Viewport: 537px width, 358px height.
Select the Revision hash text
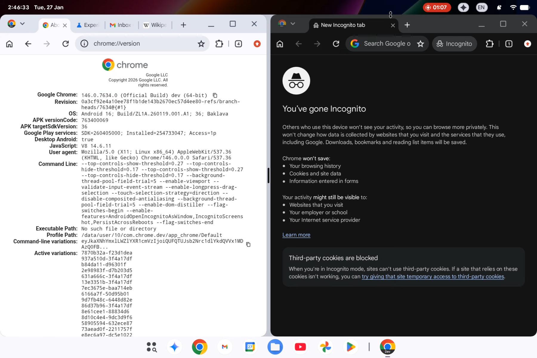point(161,104)
